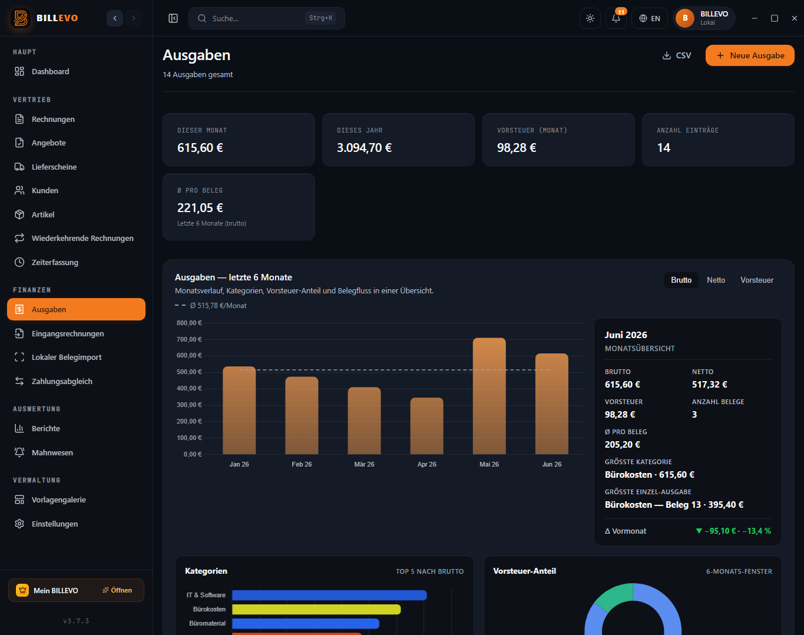Click the Zahlungsabgleich arrows icon
The height and width of the screenshot is (635, 804).
pyautogui.click(x=19, y=381)
